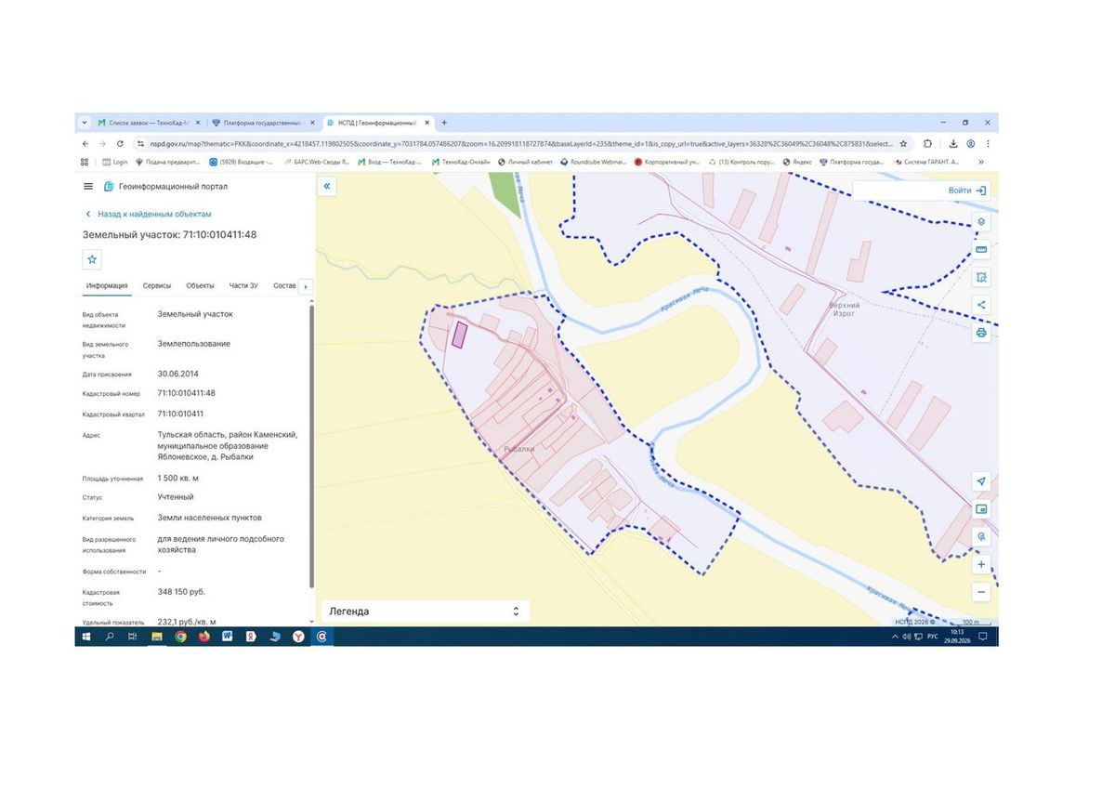Launch Firefox from the taskbar
Screen dimensions: 1115x789
click(204, 637)
